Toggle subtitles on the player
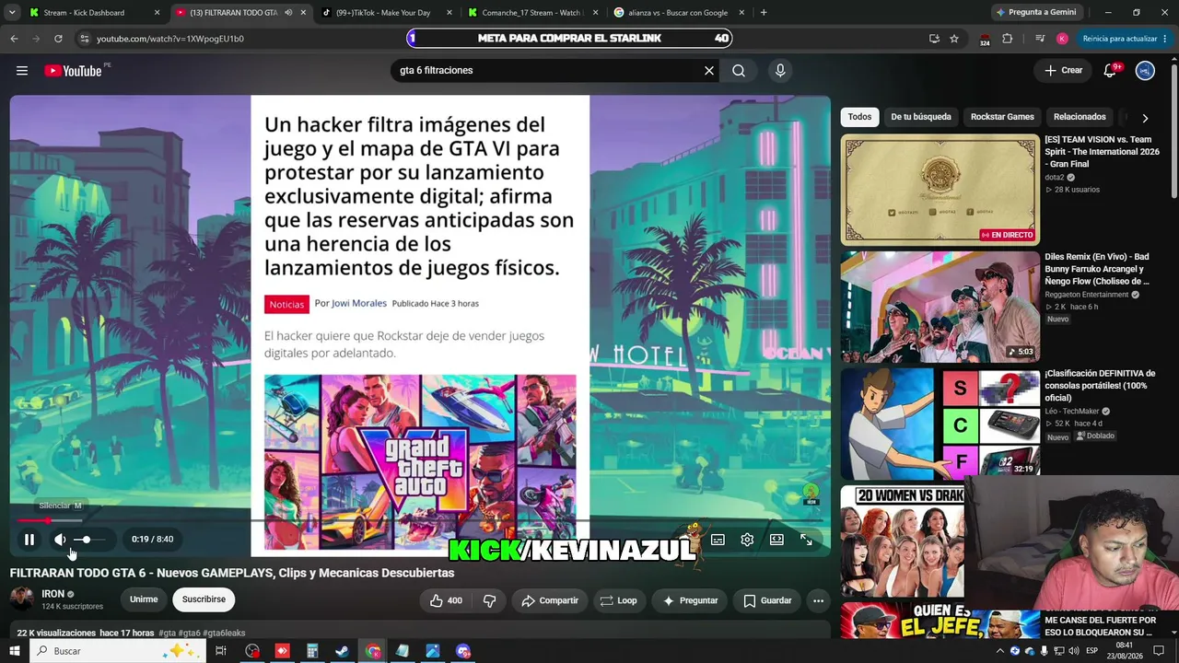1179x663 pixels. point(718,540)
